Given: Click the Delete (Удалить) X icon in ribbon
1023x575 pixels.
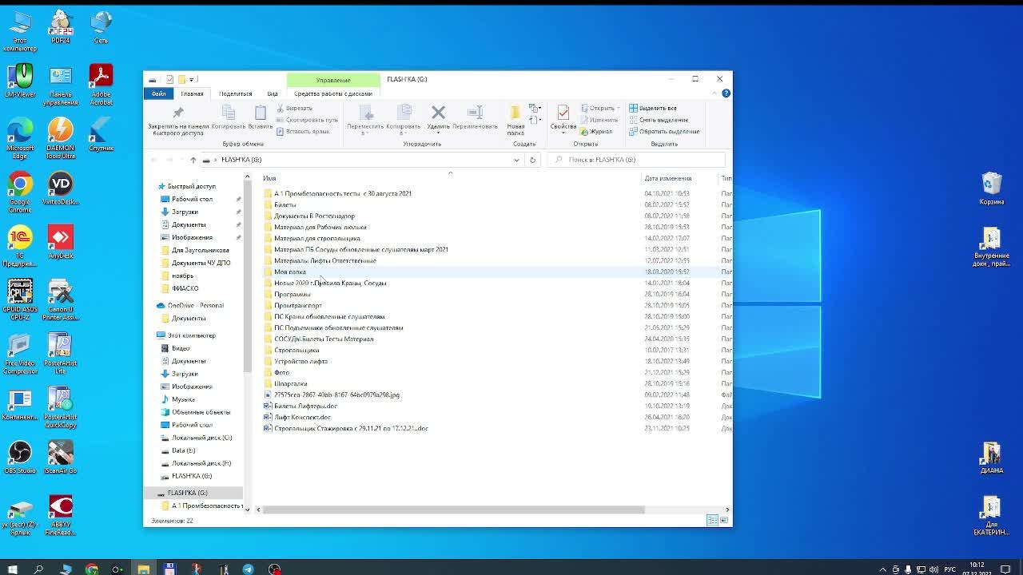Looking at the screenshot, I should 438,113.
